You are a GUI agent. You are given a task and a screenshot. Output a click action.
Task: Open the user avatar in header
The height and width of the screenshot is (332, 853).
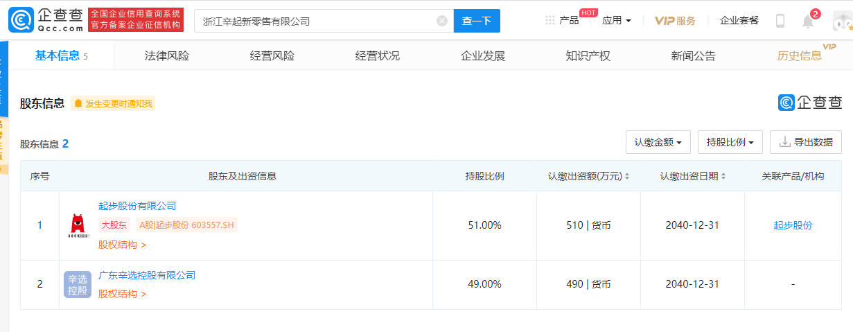pos(842,21)
